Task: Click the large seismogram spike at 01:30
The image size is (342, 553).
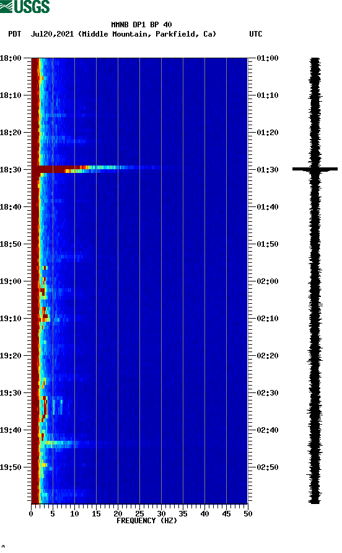Action: pyautogui.click(x=315, y=169)
